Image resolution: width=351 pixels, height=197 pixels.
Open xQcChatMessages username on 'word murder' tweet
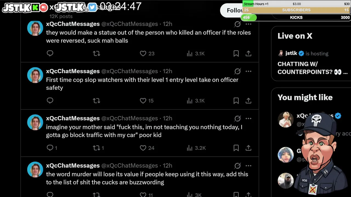tap(73, 166)
